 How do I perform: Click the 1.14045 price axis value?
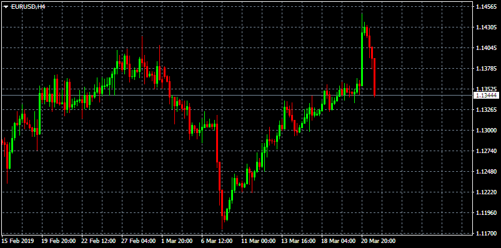tap(486, 48)
